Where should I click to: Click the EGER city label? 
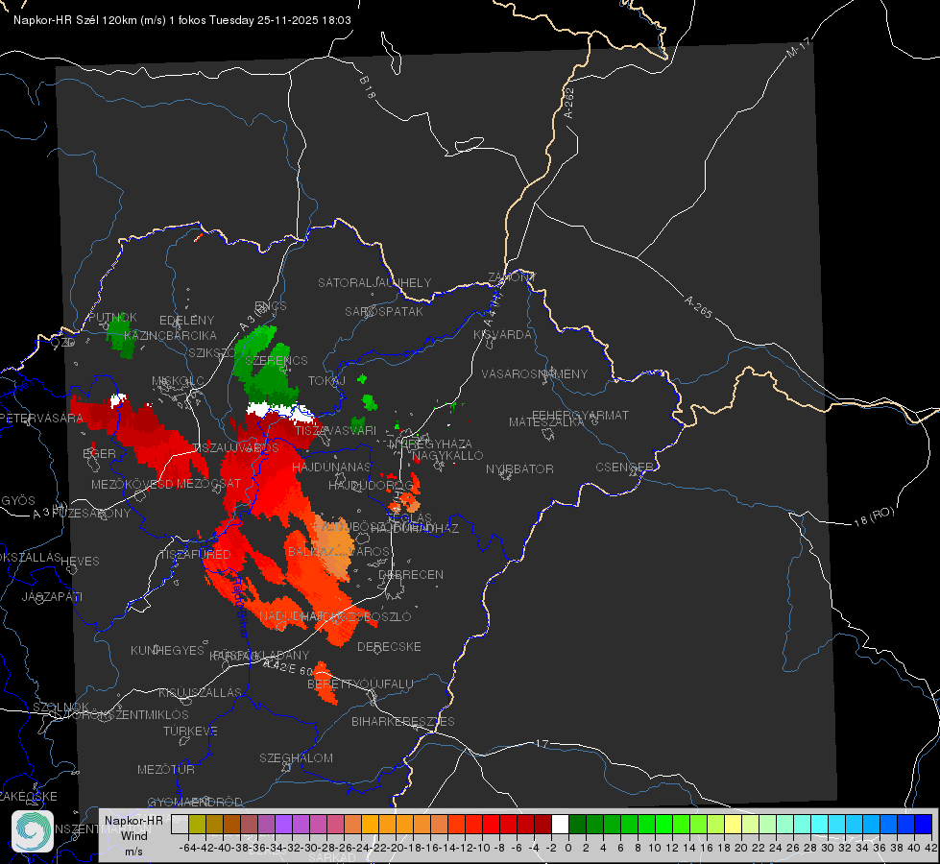[x=99, y=453]
